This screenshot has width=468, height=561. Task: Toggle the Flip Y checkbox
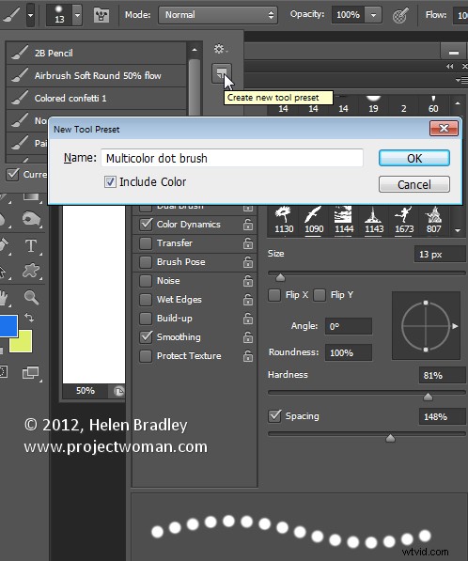(320, 295)
